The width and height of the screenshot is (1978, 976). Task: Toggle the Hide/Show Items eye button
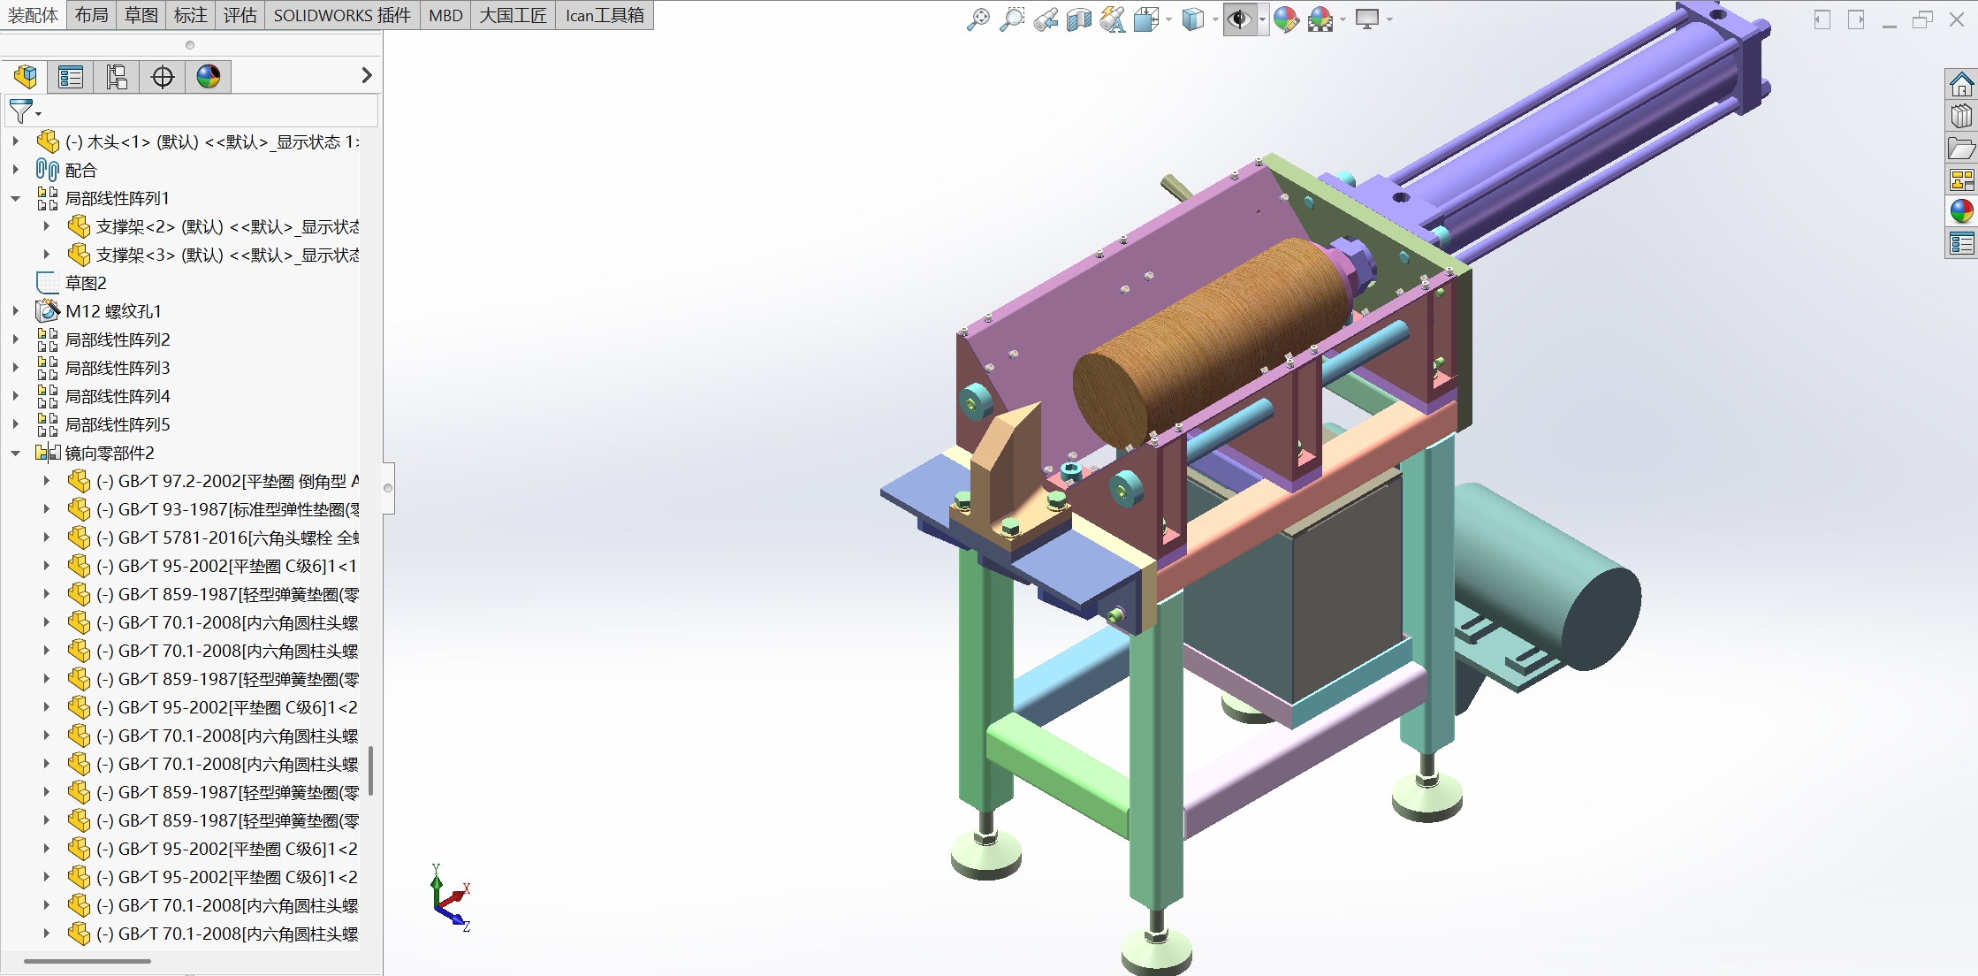(1239, 19)
